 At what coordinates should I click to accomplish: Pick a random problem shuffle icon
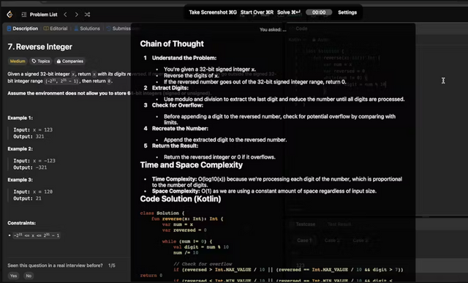tap(87, 15)
